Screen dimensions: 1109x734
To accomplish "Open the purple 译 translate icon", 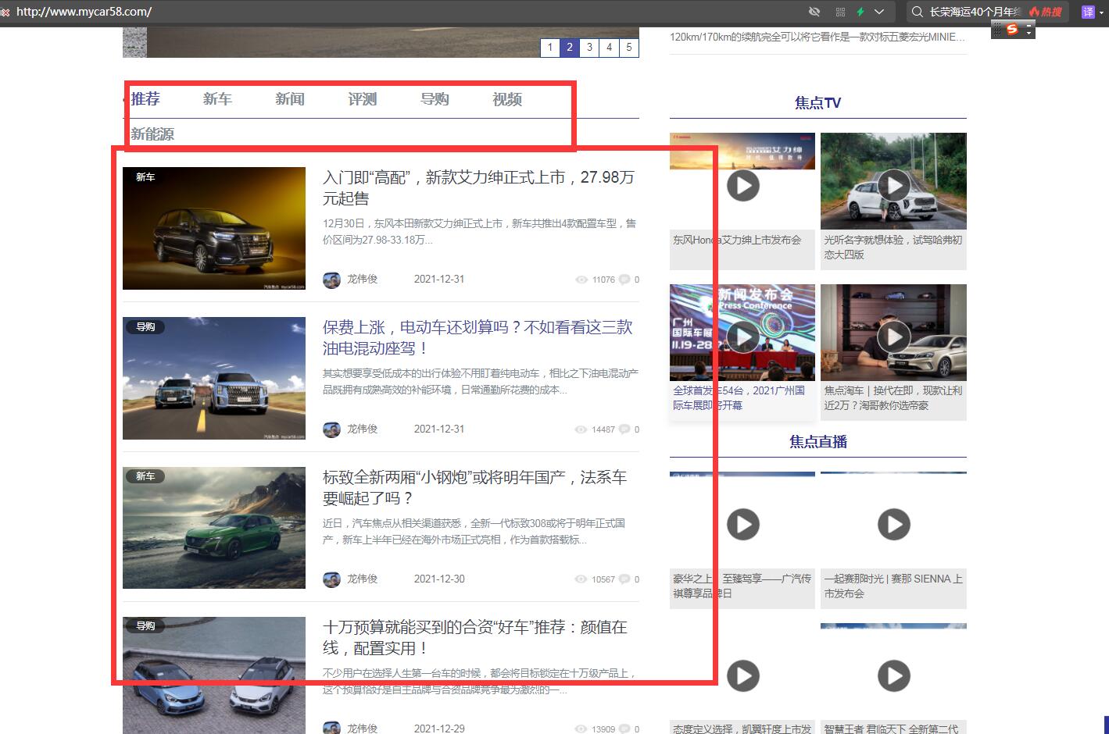I will coord(1088,12).
